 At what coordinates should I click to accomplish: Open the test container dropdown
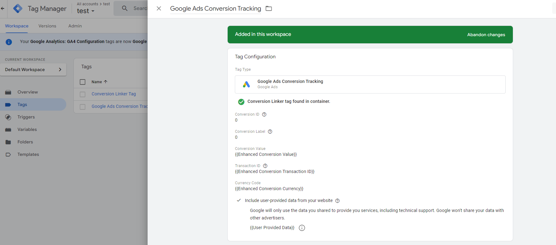(86, 11)
